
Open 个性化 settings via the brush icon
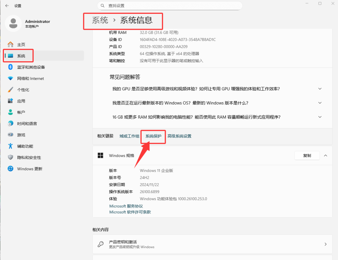(x=10, y=90)
